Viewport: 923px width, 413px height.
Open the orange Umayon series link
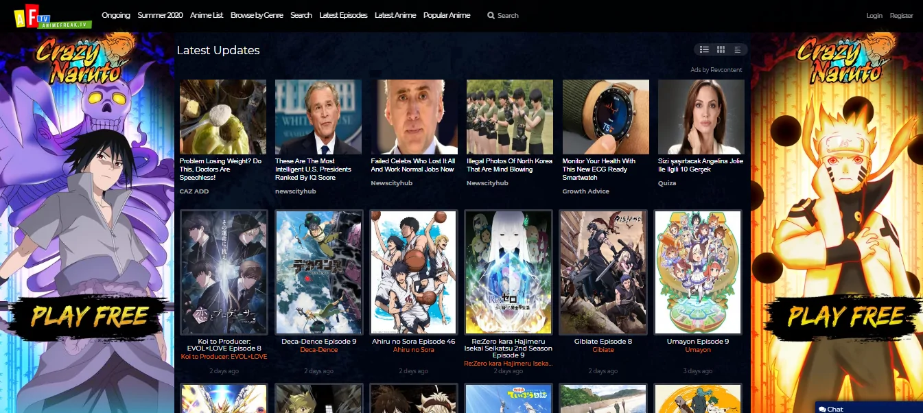click(698, 350)
